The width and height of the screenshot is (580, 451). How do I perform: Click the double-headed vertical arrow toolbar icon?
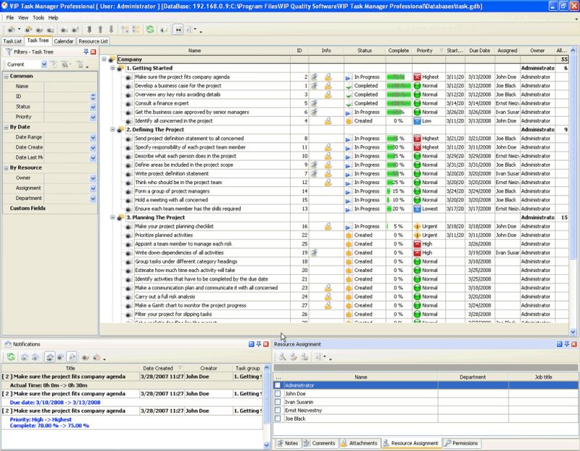pos(89,29)
